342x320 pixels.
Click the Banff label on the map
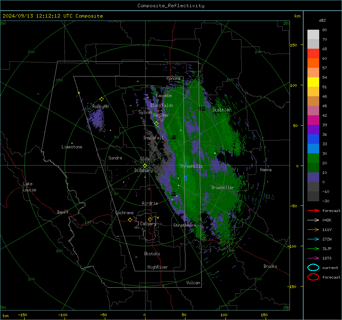[63, 212]
